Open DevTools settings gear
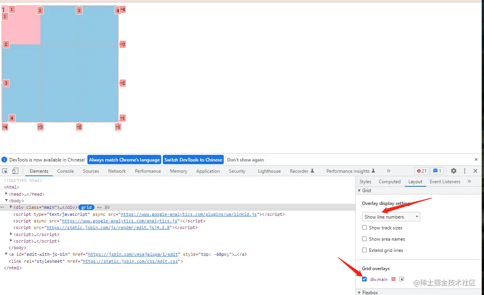The image size is (484, 295). click(x=454, y=171)
